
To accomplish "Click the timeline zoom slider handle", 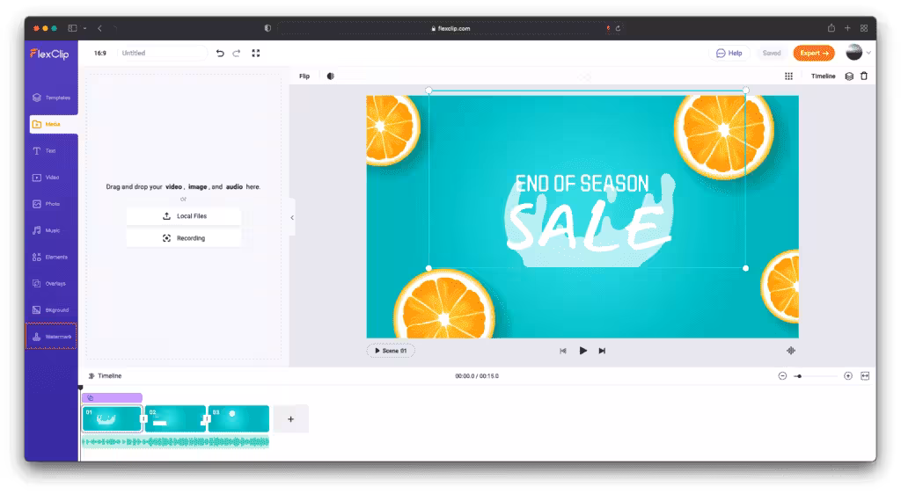I will (799, 376).
